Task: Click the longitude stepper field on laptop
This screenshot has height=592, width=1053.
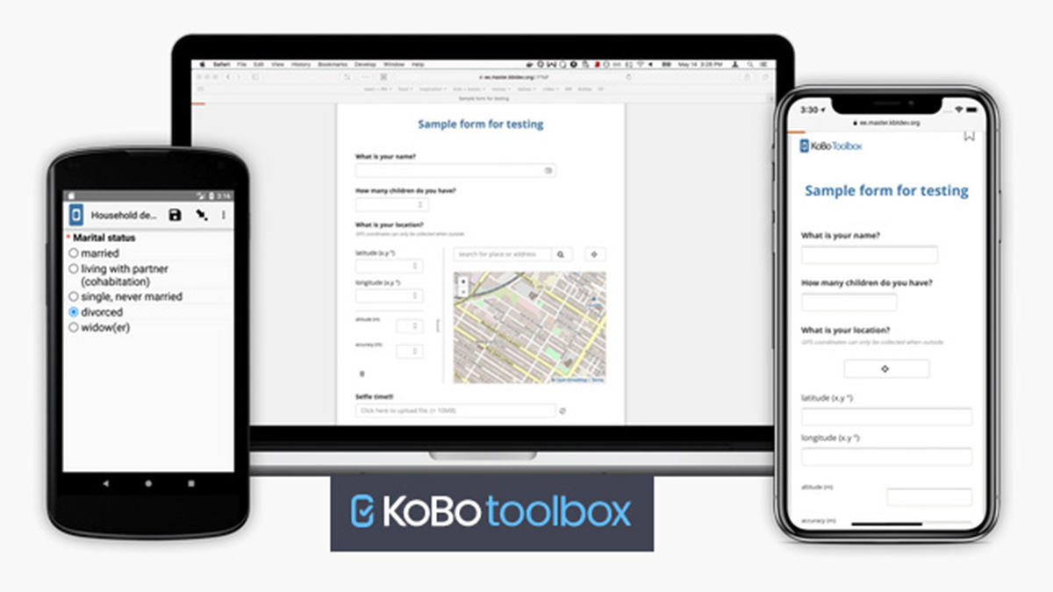Action: [x=389, y=296]
